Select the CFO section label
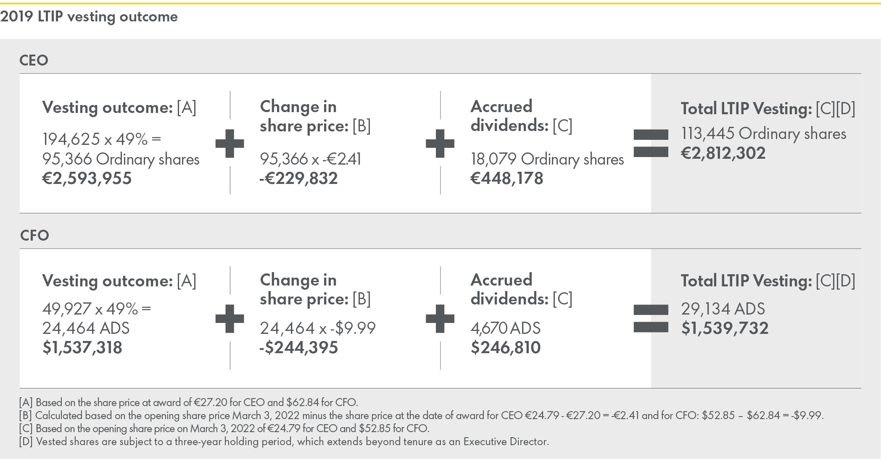 34,235
